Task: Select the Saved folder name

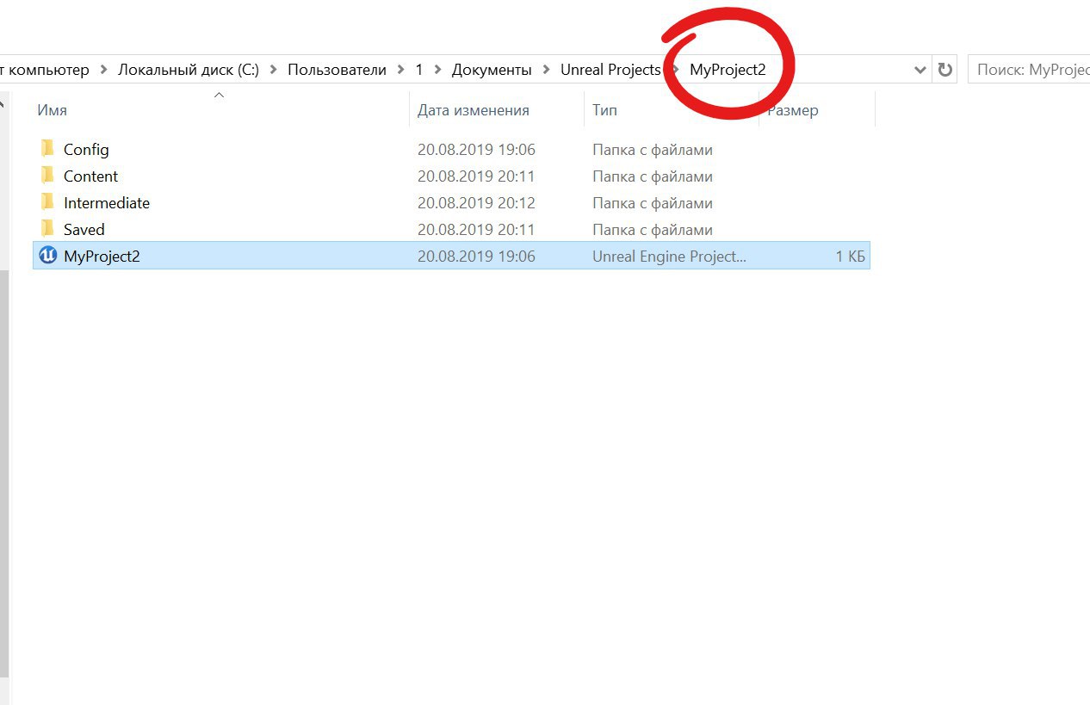Action: click(84, 230)
